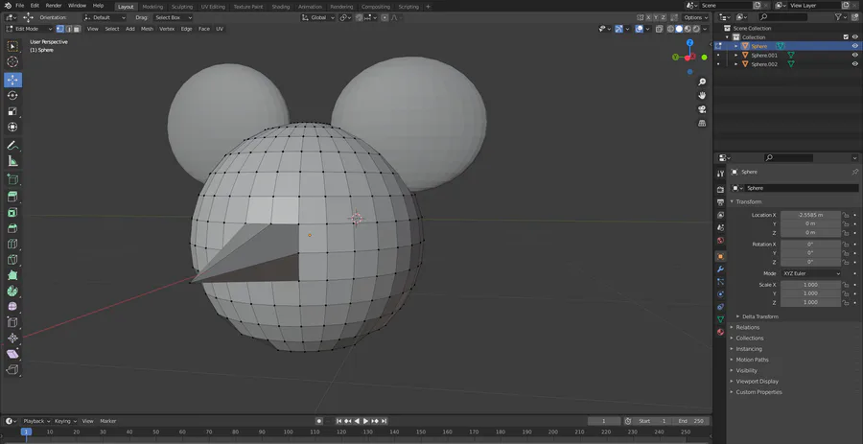Select the Rip Region tool
The image size is (863, 444).
[x=12, y=369]
